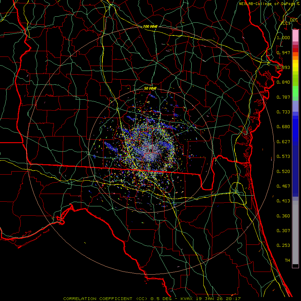Image resolution: width=301 pixels, height=301 pixels.
Task: Click the large gray segment of color bar
Action: tap(295, 232)
